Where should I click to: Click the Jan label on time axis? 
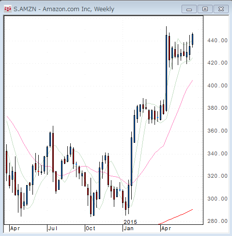point(128,228)
